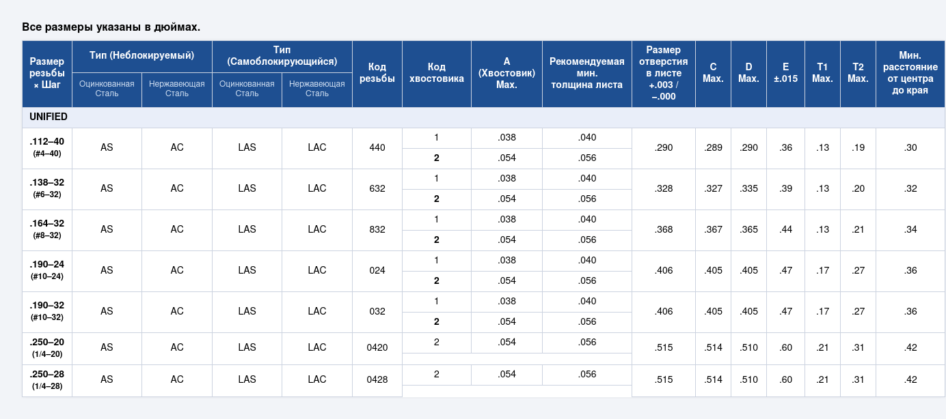Viewport: 946px width, 419px height.
Task: Click the 'Рекомендуемая мин. толщина листа' header
Action: point(587,74)
